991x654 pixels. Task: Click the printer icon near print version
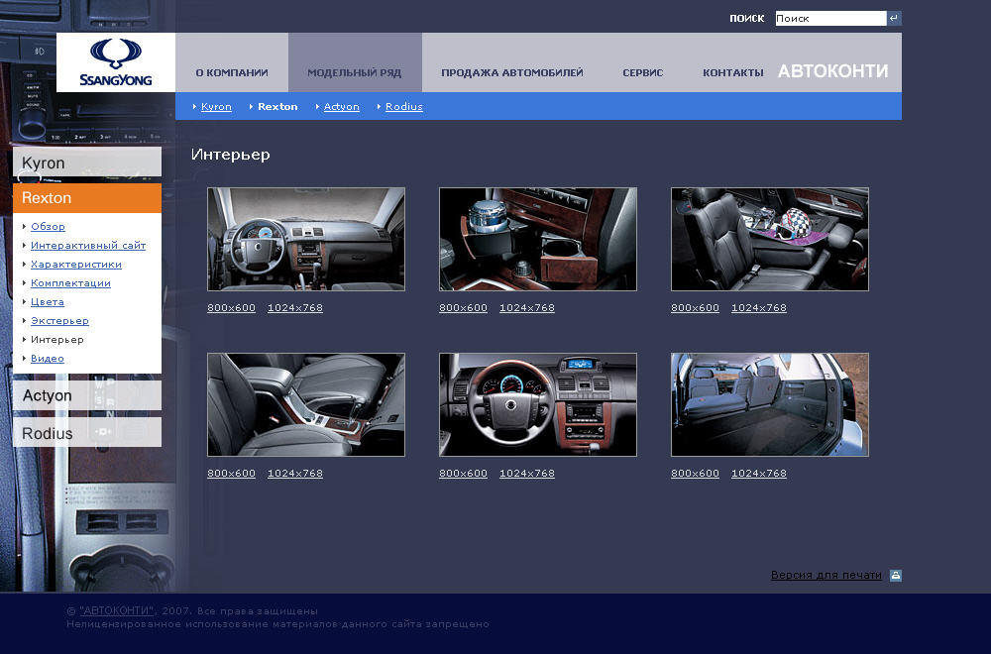pyautogui.click(x=896, y=575)
